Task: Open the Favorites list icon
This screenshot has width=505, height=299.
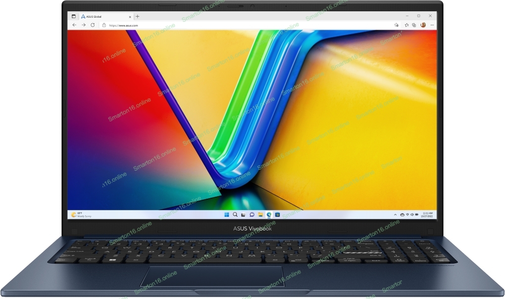Action: 407,25
